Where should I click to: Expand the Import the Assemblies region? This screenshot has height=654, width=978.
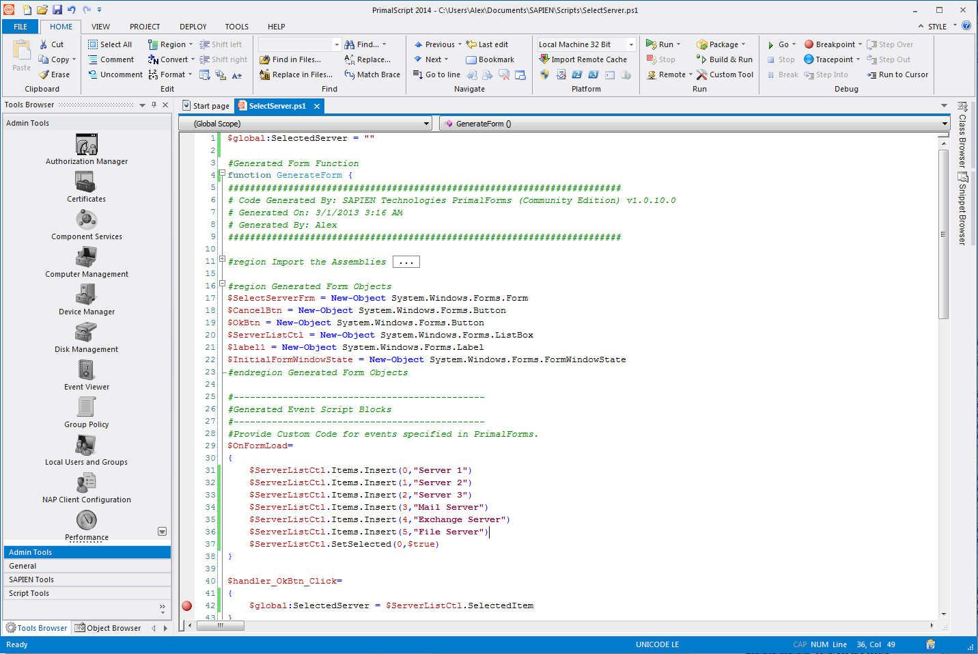pyautogui.click(x=222, y=260)
